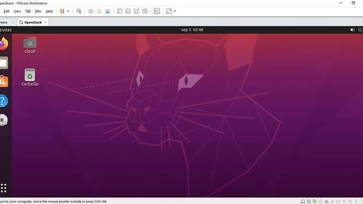Open the Ubuntu power menu icon

[x=360, y=30]
